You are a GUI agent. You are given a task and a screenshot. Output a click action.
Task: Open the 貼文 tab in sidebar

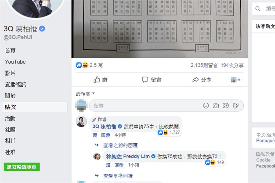coord(35,107)
